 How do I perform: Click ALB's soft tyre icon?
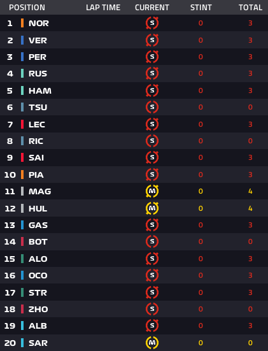click(152, 326)
